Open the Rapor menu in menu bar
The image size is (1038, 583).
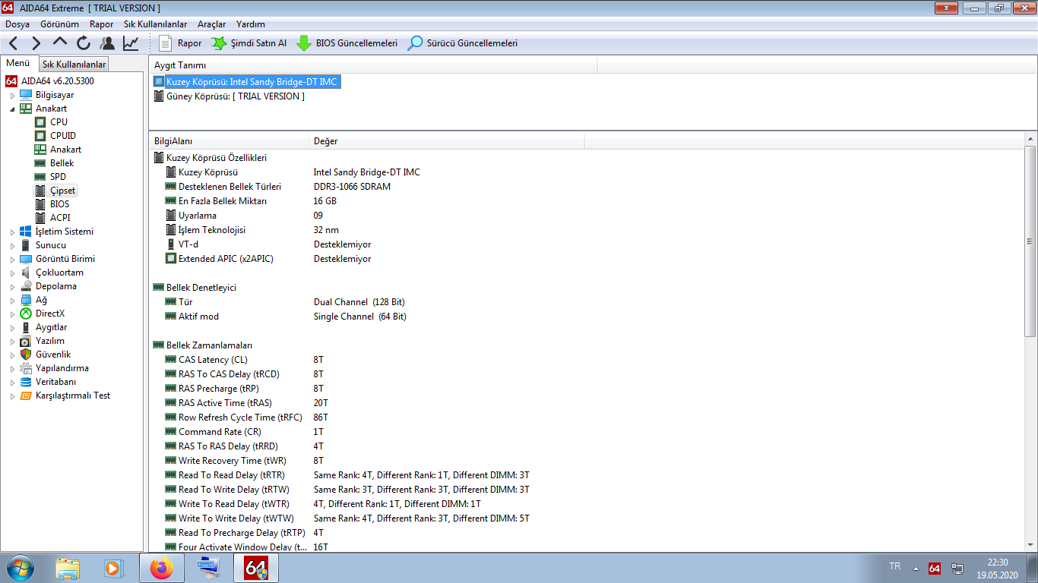[101, 24]
